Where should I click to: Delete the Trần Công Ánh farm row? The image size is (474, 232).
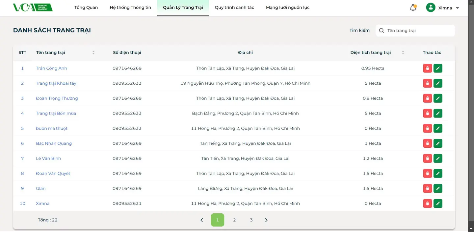coord(427,68)
